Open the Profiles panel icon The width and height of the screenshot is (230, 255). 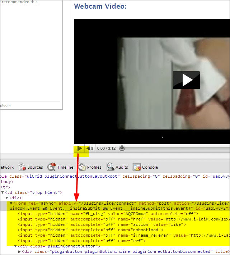point(82,167)
